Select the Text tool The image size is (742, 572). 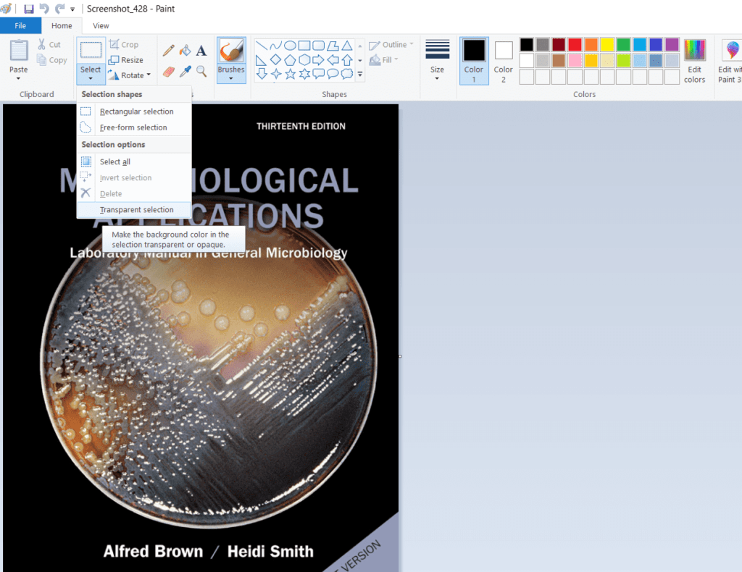pyautogui.click(x=201, y=51)
